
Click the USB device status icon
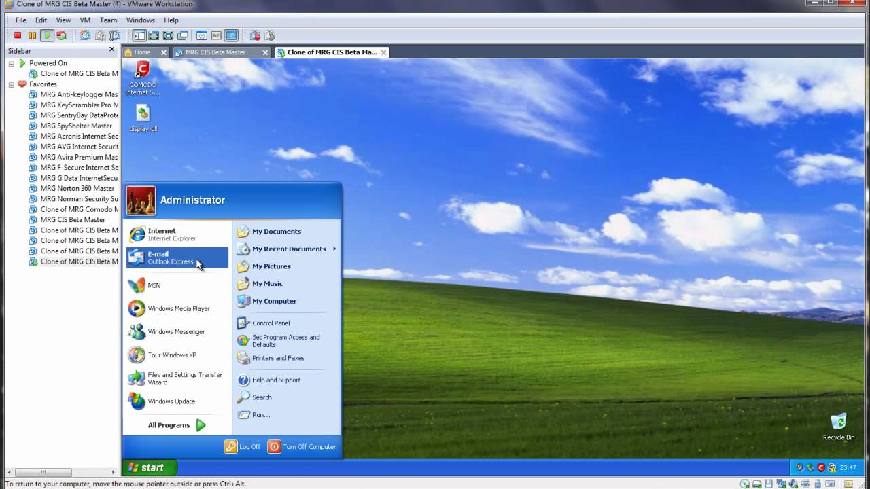pos(818,484)
